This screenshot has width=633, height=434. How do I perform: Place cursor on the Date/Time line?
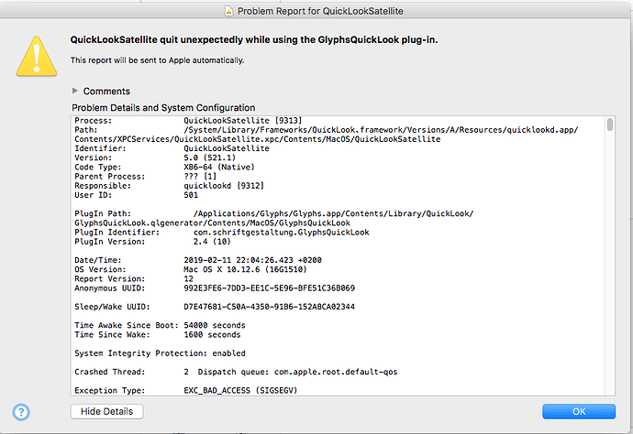tap(198, 260)
